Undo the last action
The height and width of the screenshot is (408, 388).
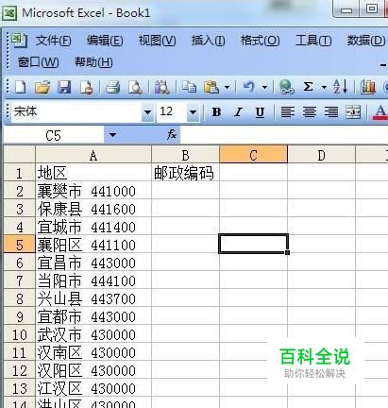pyautogui.click(x=249, y=87)
